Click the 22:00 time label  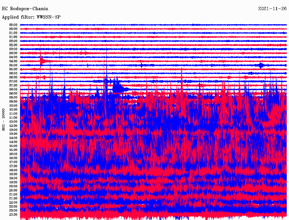coord(13,202)
